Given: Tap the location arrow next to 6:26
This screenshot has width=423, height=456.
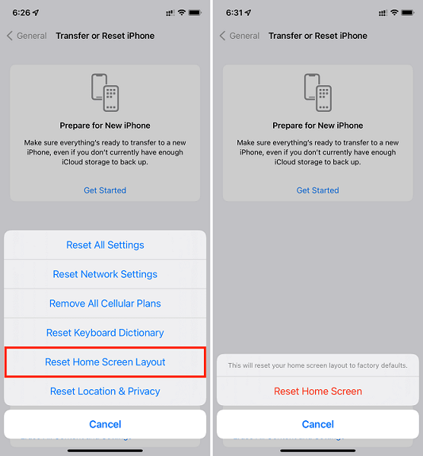Looking at the screenshot, I should [x=36, y=13].
